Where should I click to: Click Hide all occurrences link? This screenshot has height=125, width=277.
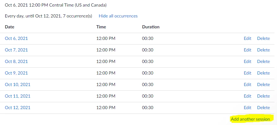coord(118,16)
